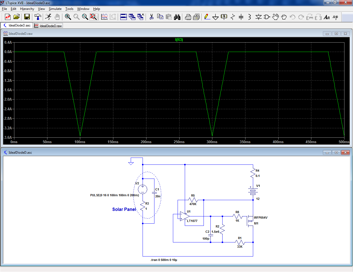
Task: Save the schematic with the floppy icon
Action: tap(27, 17)
